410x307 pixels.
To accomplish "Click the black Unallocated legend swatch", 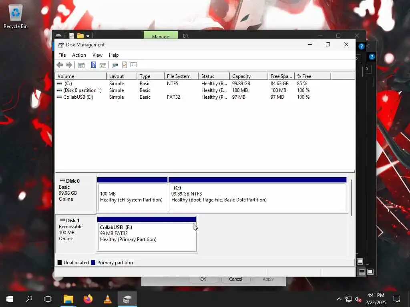I will click(60, 263).
